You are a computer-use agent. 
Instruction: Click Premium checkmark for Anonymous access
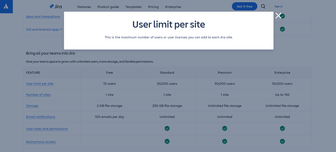point(225,141)
